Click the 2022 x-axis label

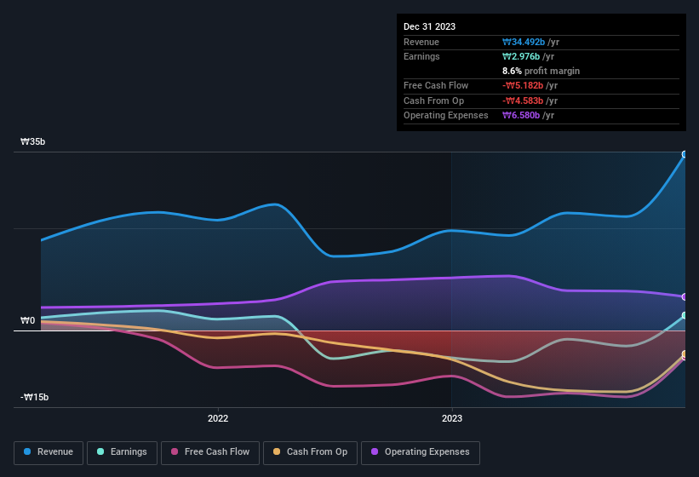click(218, 418)
